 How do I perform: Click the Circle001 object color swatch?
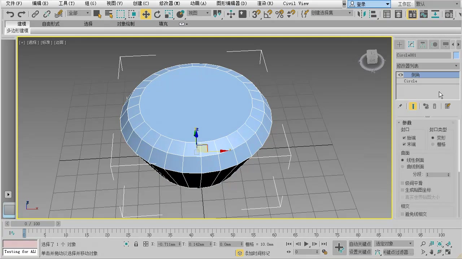(x=456, y=55)
